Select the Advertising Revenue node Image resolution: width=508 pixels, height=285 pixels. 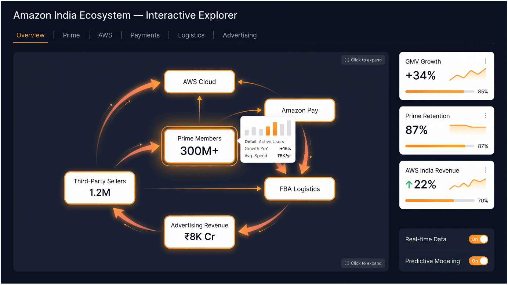click(x=199, y=232)
